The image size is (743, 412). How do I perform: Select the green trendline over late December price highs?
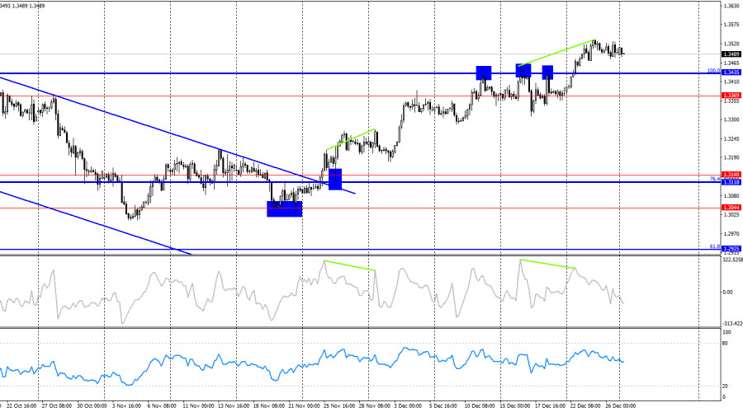[x=556, y=53]
